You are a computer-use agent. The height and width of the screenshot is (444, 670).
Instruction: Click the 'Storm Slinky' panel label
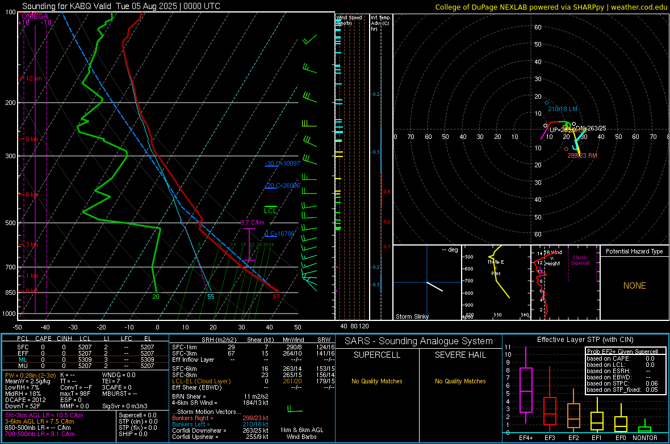coord(412,316)
